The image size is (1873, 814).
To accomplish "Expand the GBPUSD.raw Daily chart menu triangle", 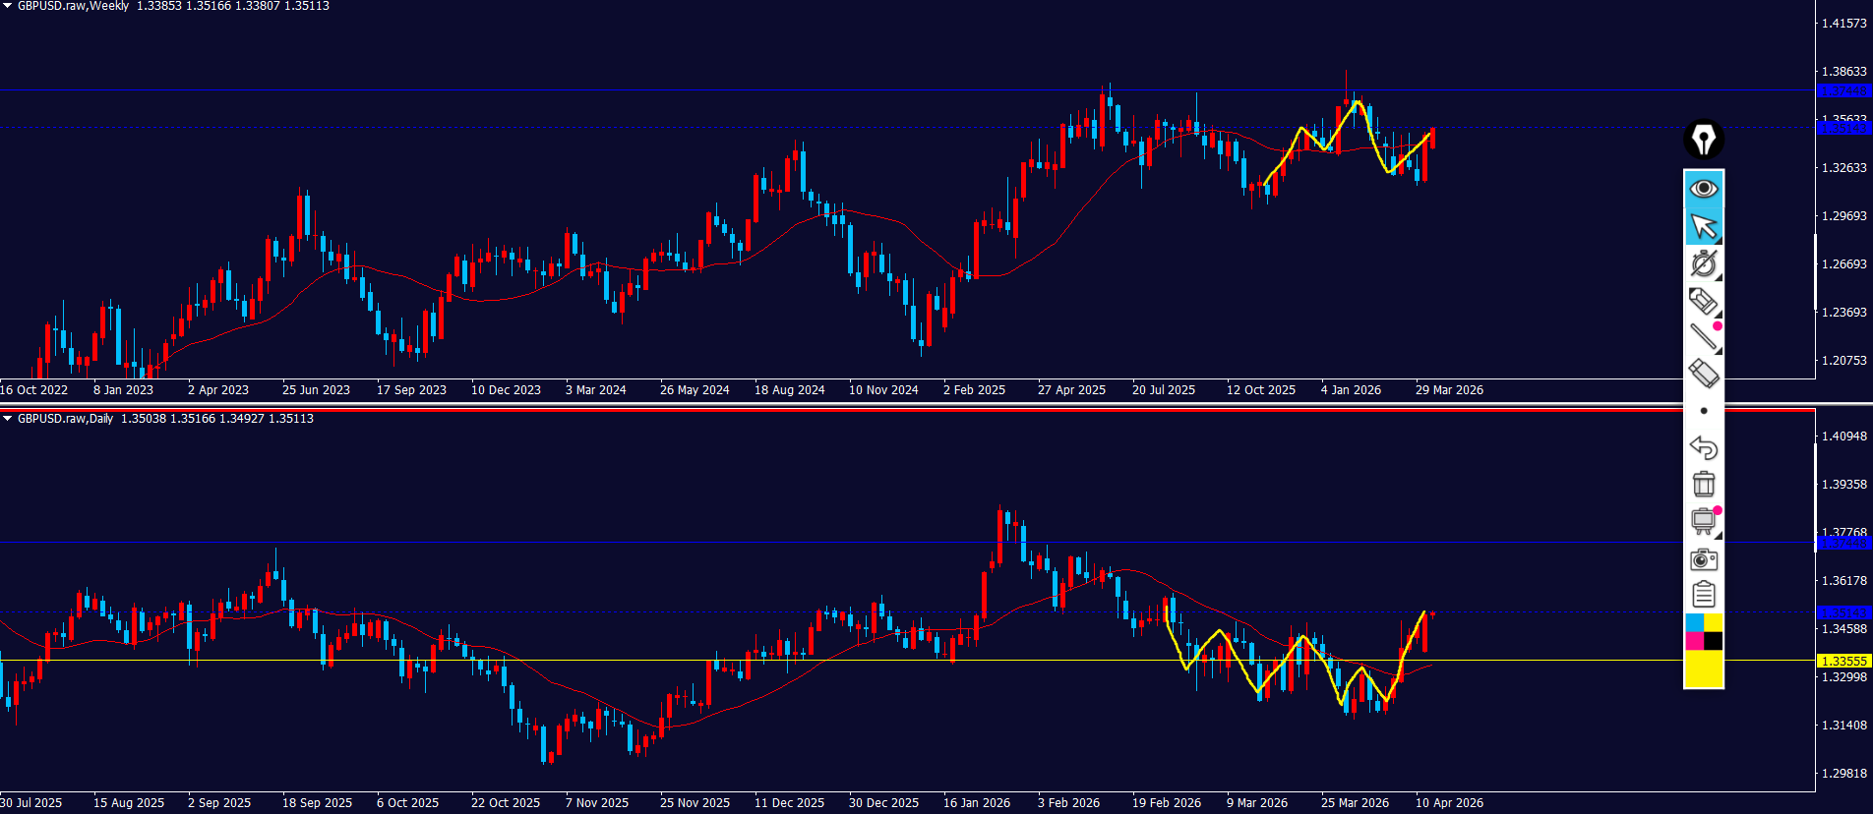I will 8,419.
